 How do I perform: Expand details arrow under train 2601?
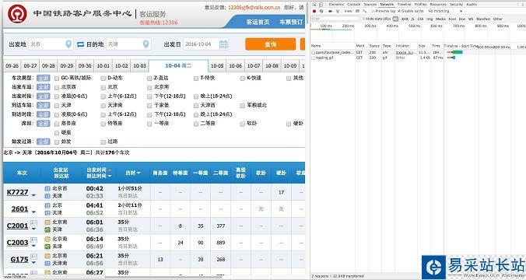point(33,212)
